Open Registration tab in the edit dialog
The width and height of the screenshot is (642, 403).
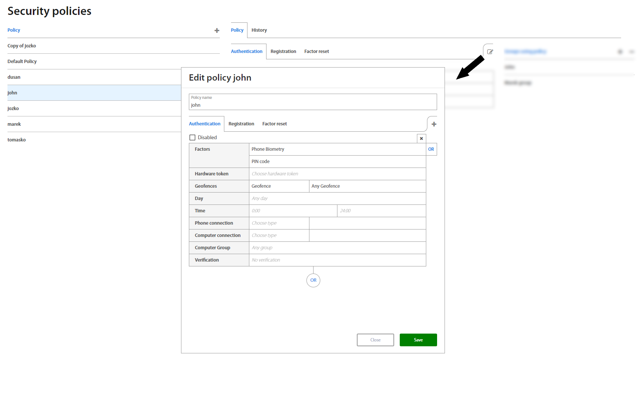(x=241, y=124)
